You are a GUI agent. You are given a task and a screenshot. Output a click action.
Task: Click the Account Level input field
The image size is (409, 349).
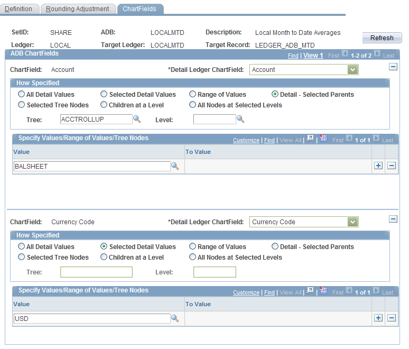[215, 120]
